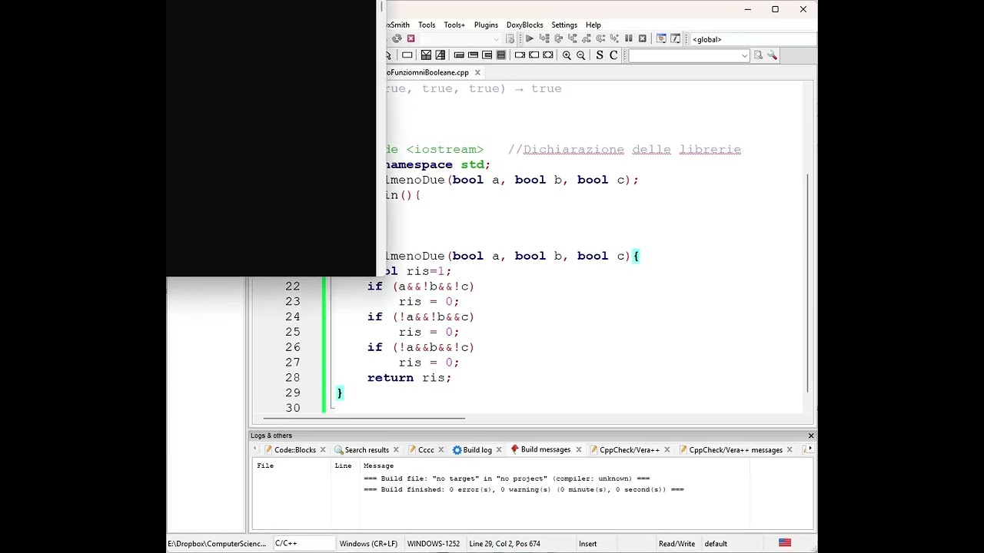The image size is (984, 553).
Task: Click the Next line debugger icon
Action: pos(558,38)
